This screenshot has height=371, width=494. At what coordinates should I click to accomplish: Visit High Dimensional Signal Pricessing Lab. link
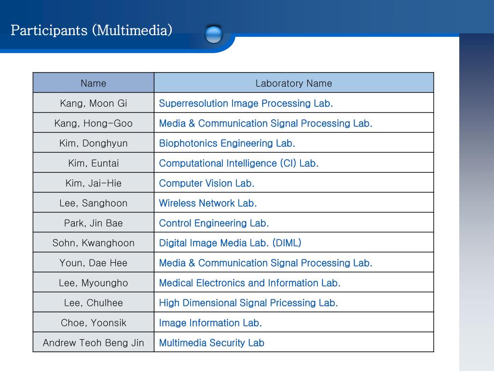[x=248, y=303]
